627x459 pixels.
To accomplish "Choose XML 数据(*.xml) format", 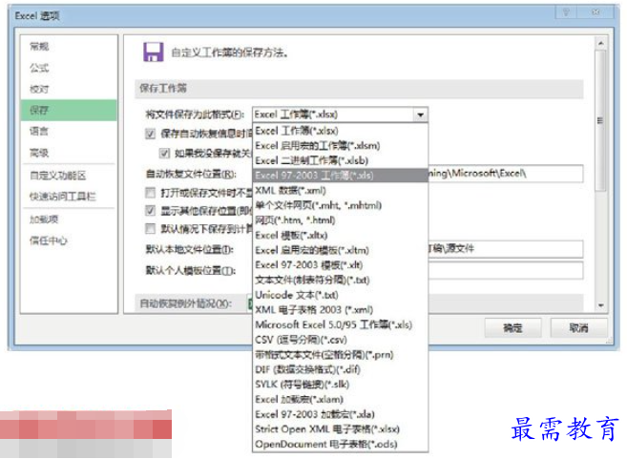I will point(341,190).
